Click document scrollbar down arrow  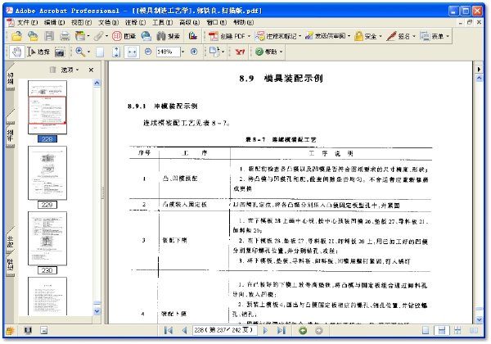pos(479,319)
